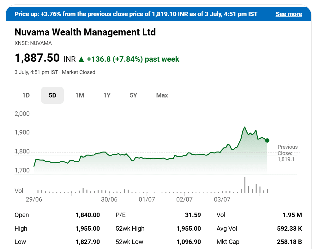
Task: Click the XNSE: NUVAMA ticker text
Action: pyautogui.click(x=33, y=43)
